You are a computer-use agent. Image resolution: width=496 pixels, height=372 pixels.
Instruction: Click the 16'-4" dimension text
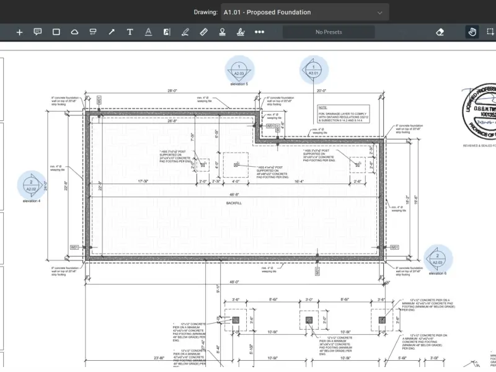tap(299, 182)
